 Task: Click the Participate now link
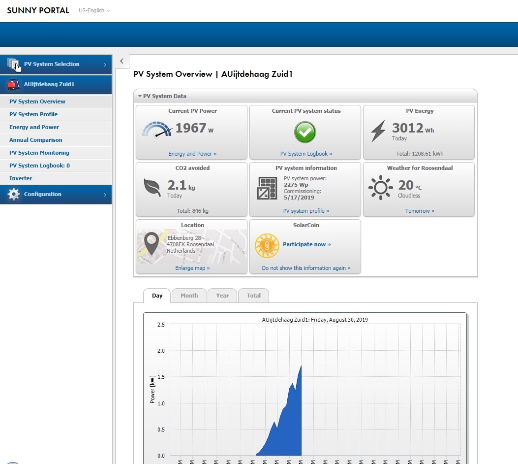click(x=306, y=244)
